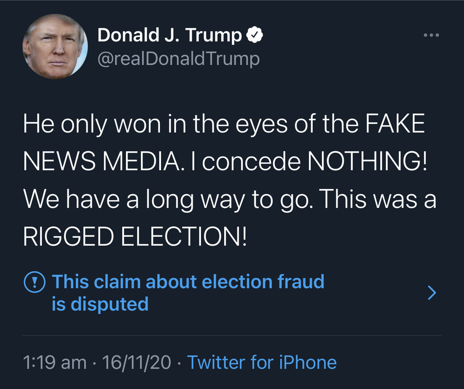464x389 pixels.
Task: Tap the exclamation warning circle icon
Action: coord(35,282)
